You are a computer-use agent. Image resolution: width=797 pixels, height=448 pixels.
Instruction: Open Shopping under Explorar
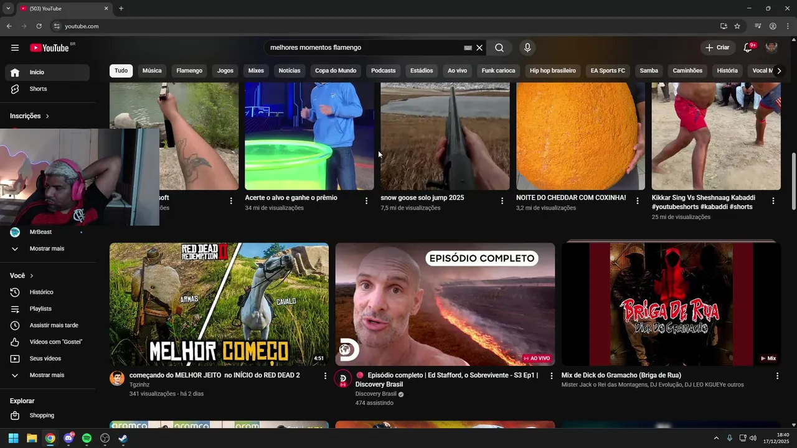coord(47,415)
